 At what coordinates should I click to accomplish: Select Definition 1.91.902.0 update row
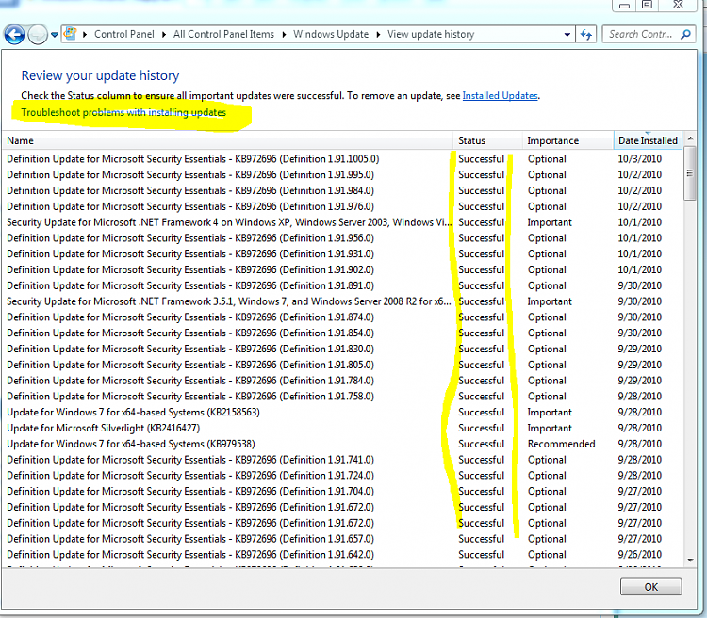coord(342,269)
